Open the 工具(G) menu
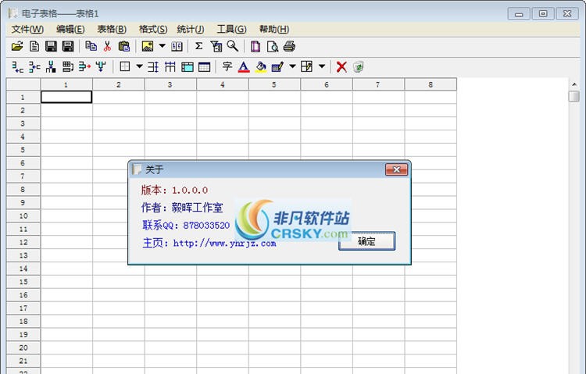 coord(232,29)
